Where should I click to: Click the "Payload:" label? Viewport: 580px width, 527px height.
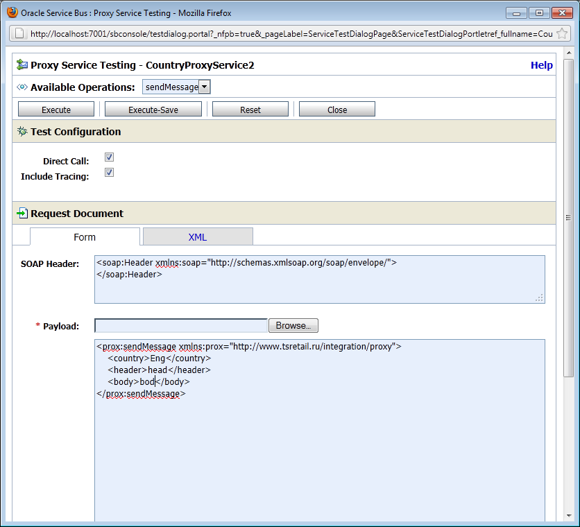coord(61,326)
